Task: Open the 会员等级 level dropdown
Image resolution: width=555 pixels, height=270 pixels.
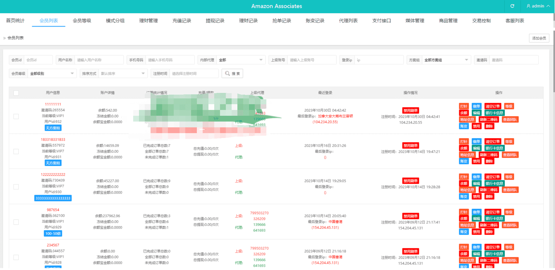Action: [52, 74]
